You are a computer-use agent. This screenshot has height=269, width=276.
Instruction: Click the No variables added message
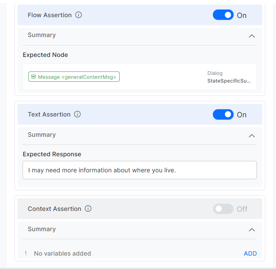tap(62, 253)
